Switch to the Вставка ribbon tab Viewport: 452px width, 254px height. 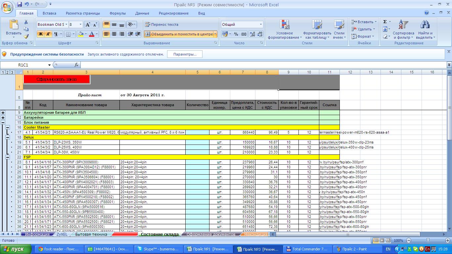[49, 13]
